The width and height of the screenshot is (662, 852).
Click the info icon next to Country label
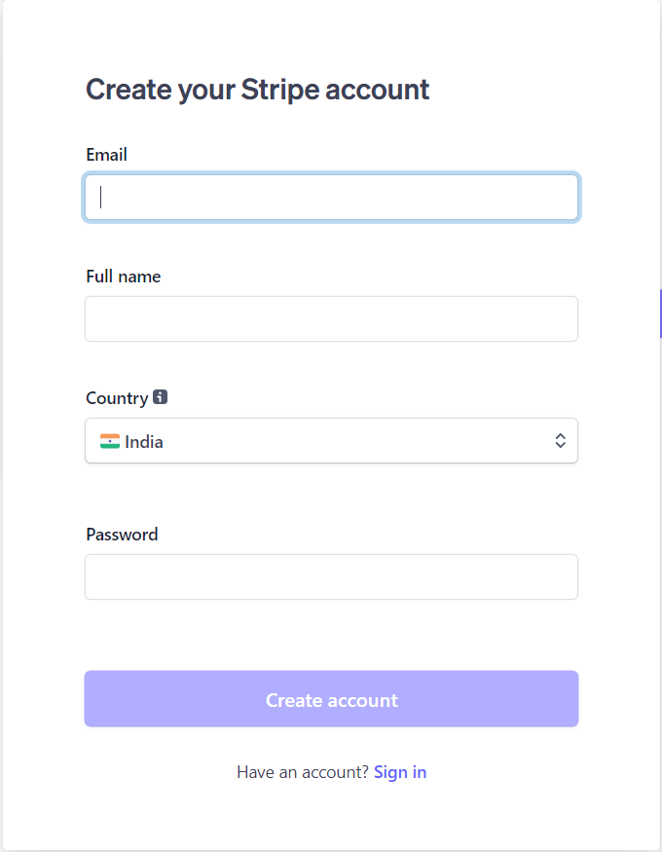click(160, 397)
